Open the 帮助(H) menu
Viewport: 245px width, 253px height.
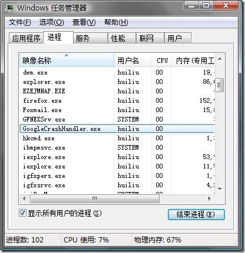(x=116, y=22)
